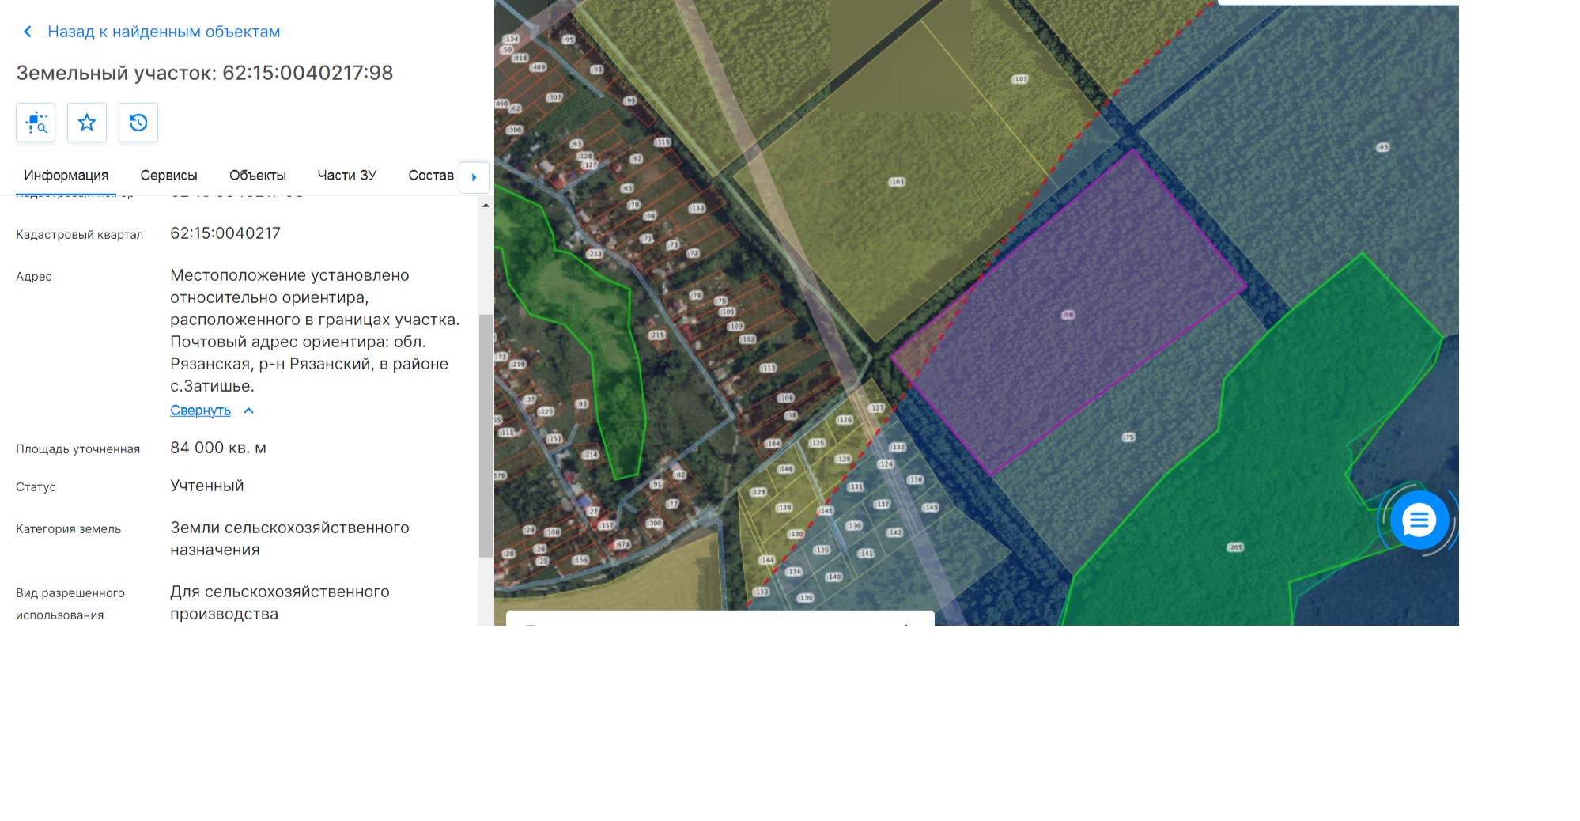The image size is (1580, 821).
Task: Click the info panel scrollbar thumb
Action: pos(486,436)
